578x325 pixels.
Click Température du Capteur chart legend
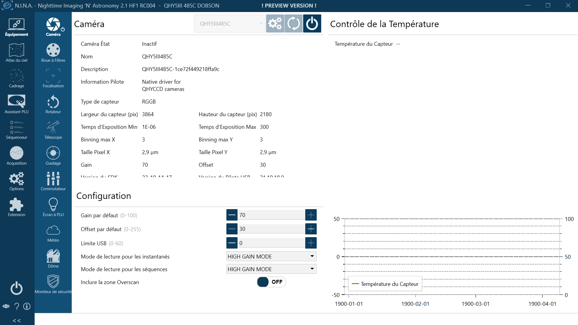pyautogui.click(x=385, y=284)
